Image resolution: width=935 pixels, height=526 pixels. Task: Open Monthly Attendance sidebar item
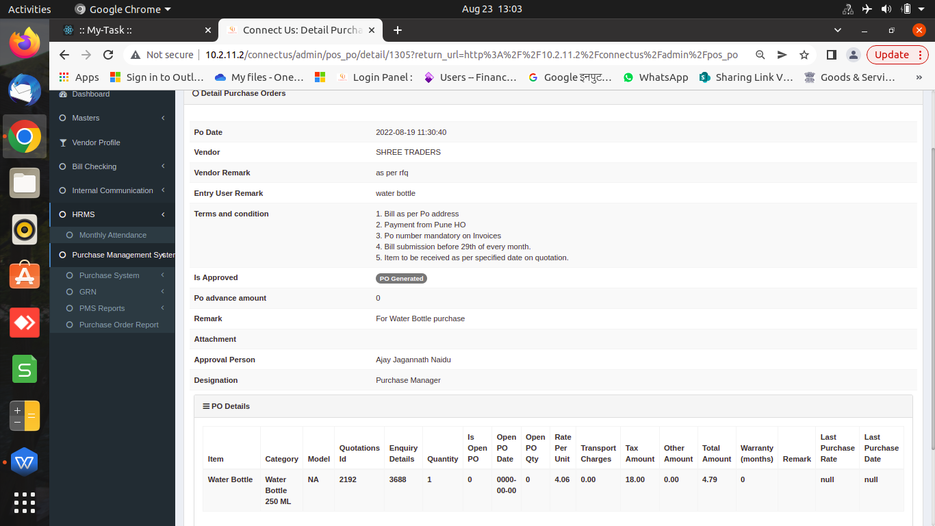(112, 235)
